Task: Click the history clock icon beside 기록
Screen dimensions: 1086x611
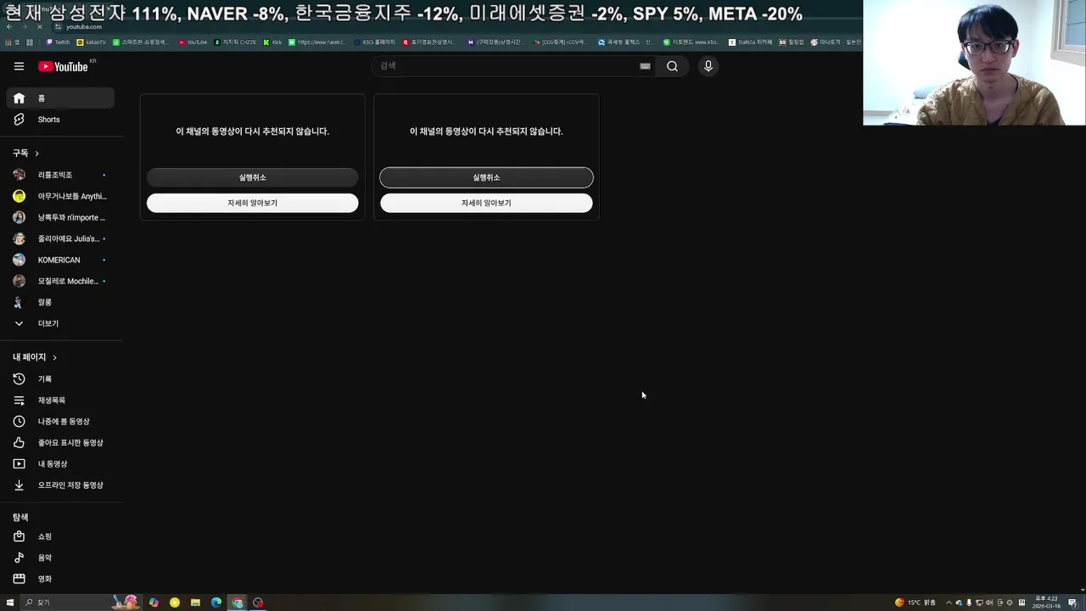Action: (19, 379)
